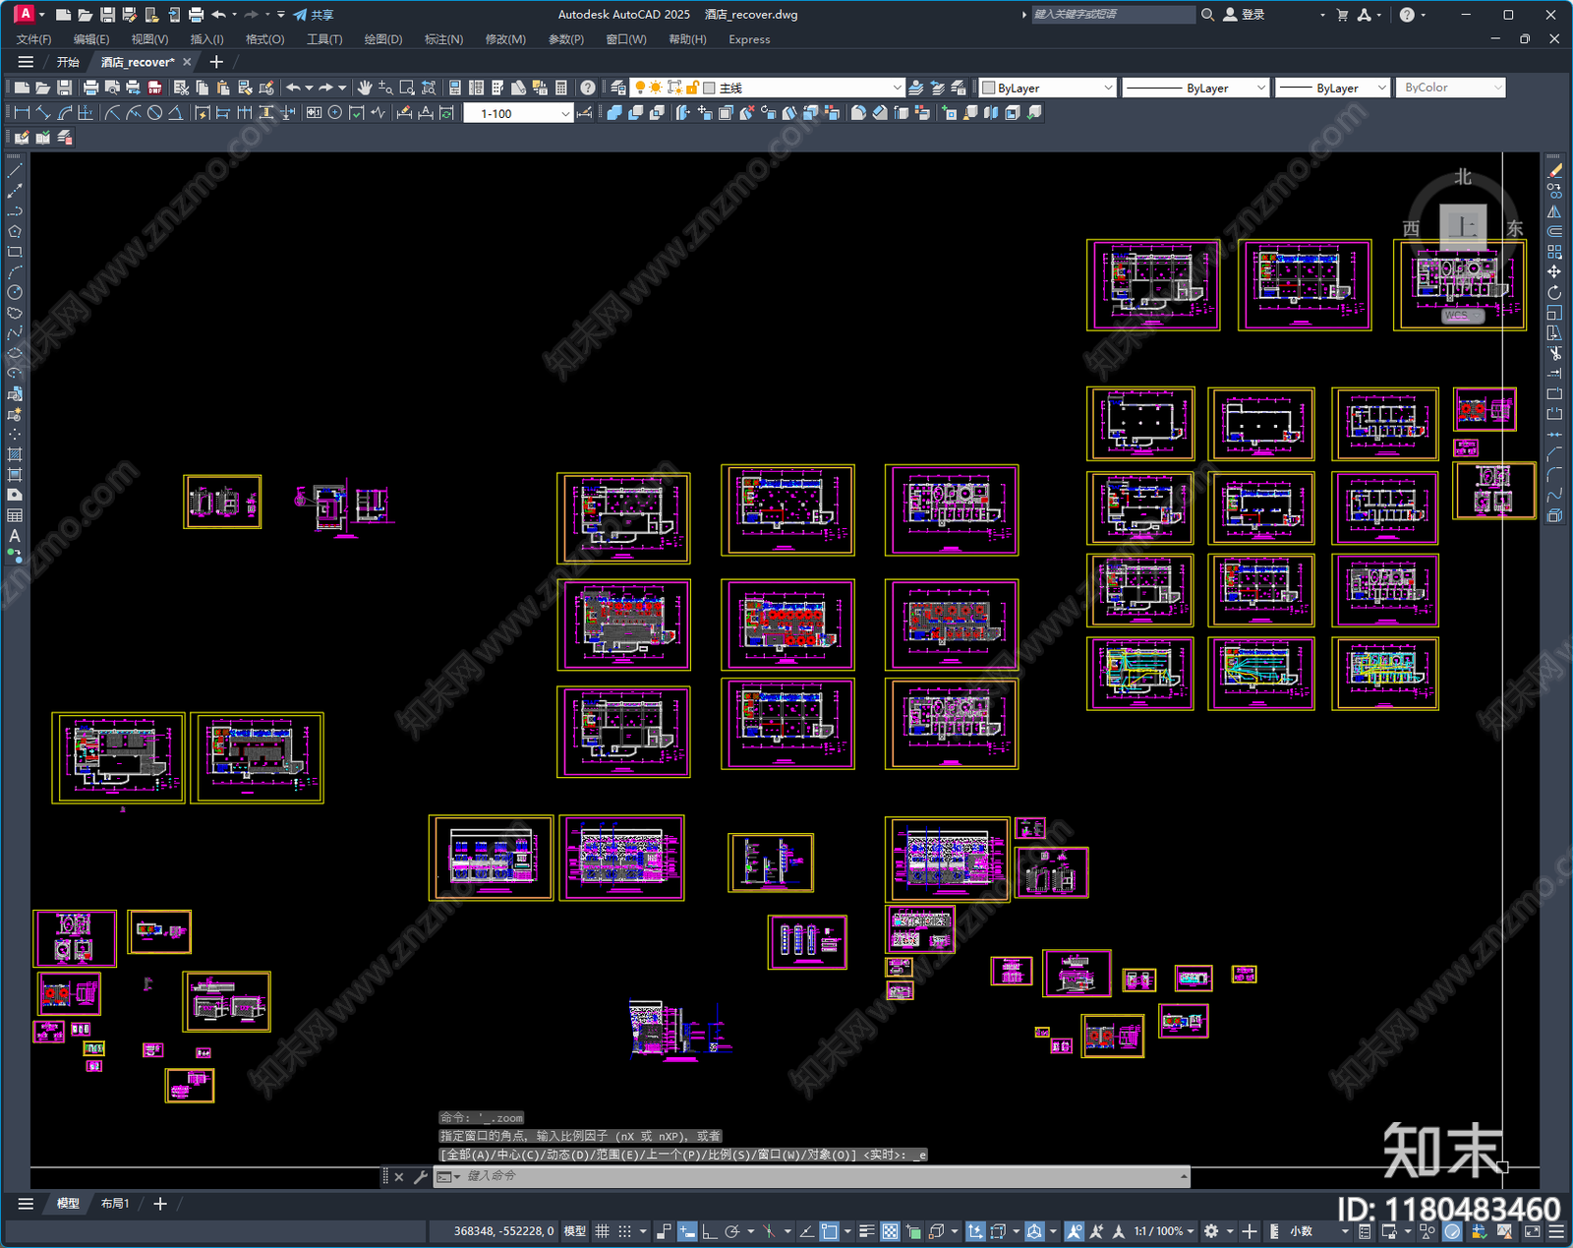
Task: Open the 编辑(E) menu
Action: (91, 39)
